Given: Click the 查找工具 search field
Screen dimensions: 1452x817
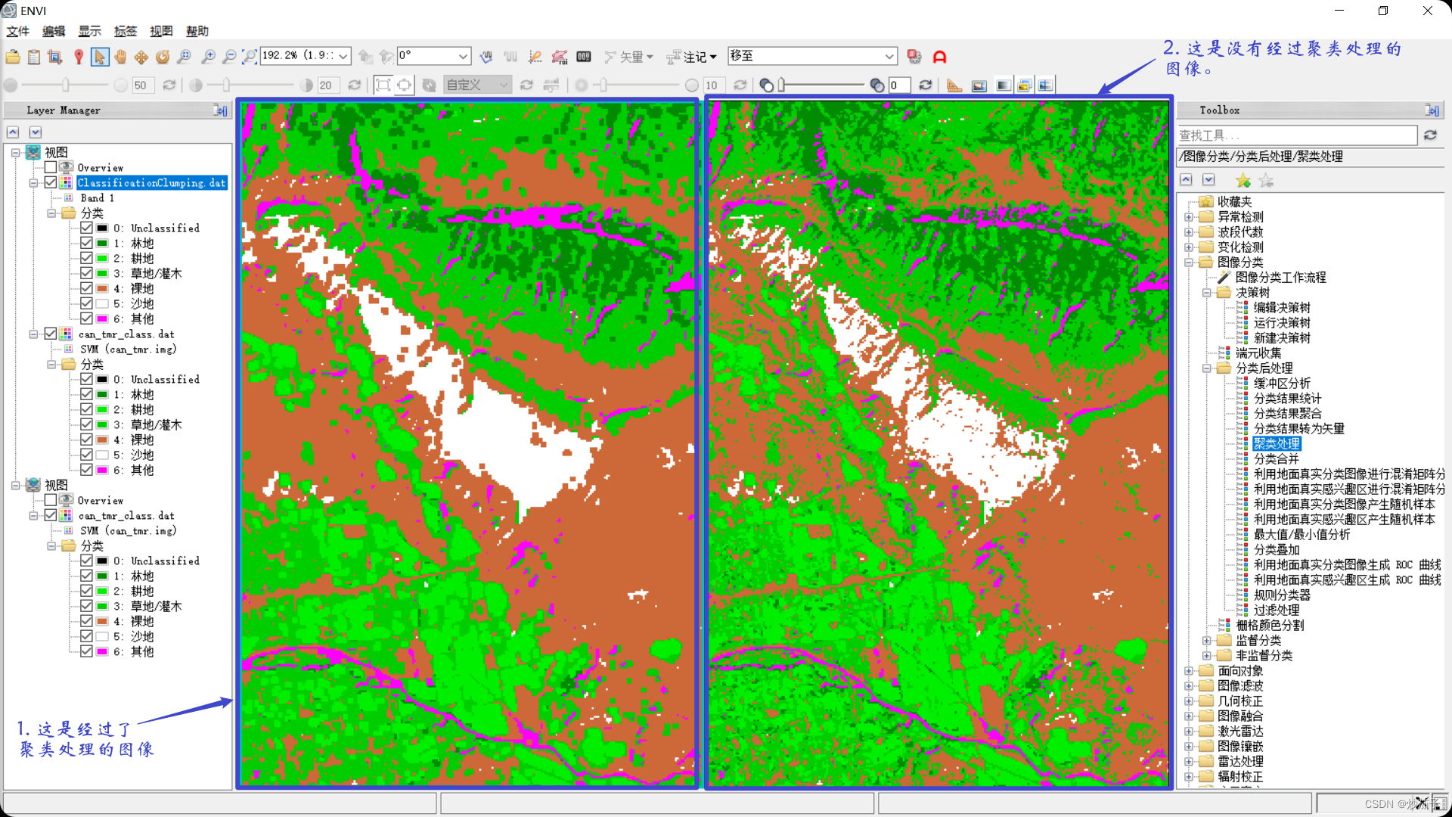Looking at the screenshot, I should click(x=1296, y=135).
